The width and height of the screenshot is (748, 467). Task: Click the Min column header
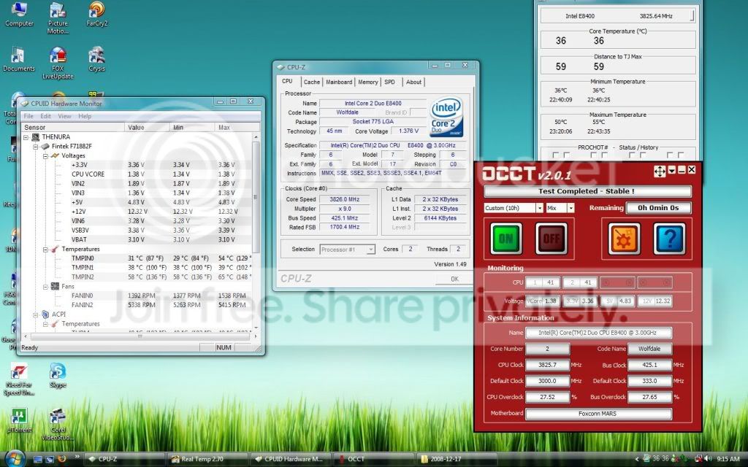pyautogui.click(x=192, y=127)
